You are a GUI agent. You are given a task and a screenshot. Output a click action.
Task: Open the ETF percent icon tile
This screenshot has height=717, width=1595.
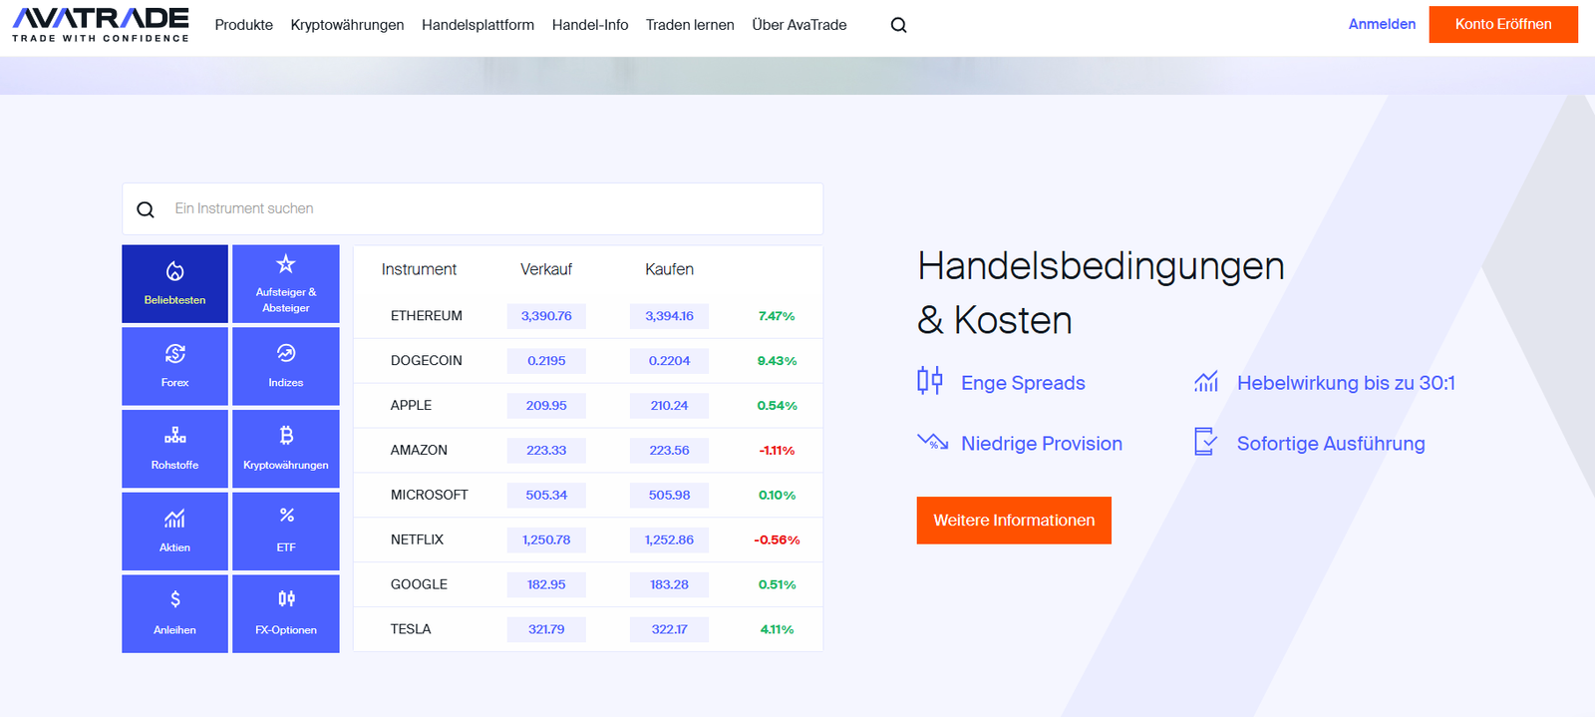(x=286, y=532)
